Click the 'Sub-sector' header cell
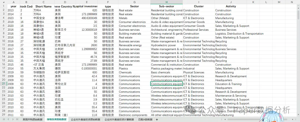Image resolution: width=300 pixels, height=122 pixels. [166, 6]
